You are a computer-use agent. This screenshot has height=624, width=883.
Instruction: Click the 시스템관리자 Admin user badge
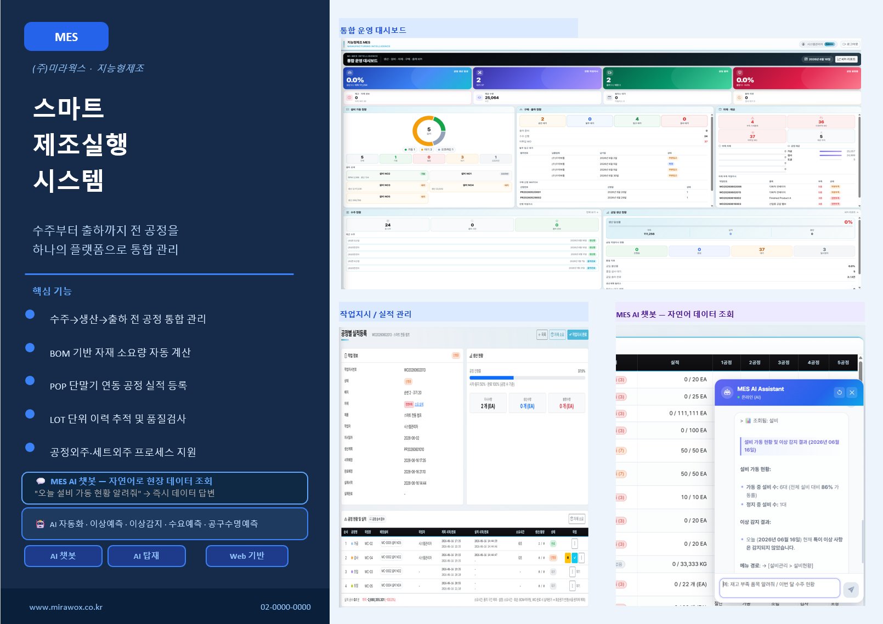(818, 44)
